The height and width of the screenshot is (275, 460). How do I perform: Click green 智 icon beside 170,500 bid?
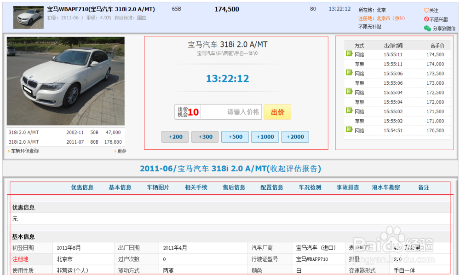pos(349,129)
